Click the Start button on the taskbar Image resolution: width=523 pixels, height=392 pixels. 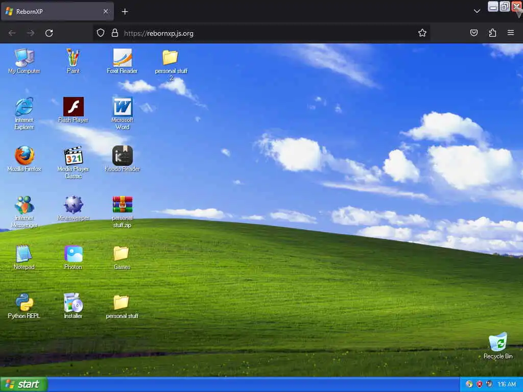tap(23, 384)
